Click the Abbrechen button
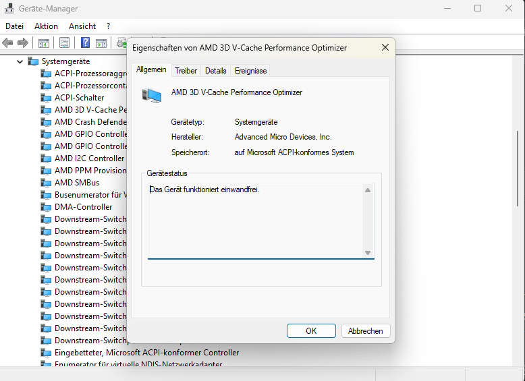Image resolution: width=525 pixels, height=381 pixels. tap(366, 331)
